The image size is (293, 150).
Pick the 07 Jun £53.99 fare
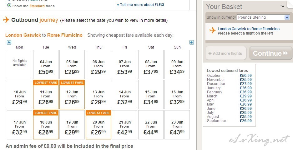tap(125, 64)
